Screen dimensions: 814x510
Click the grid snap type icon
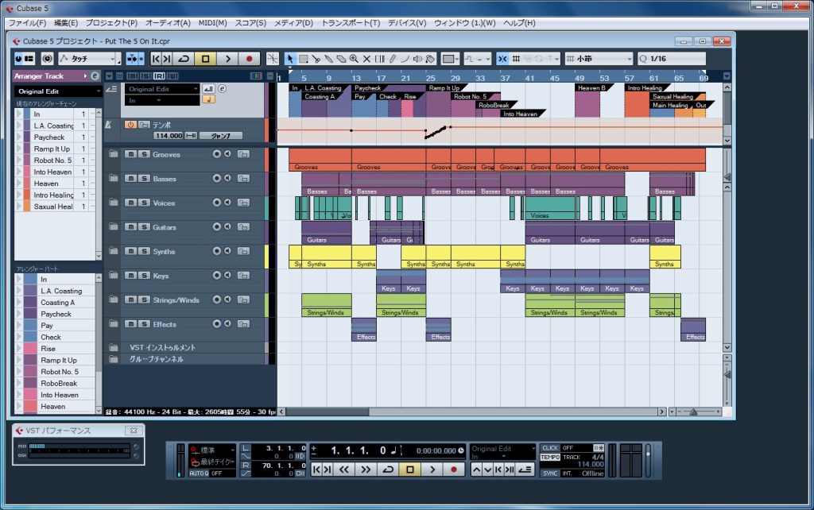coord(516,59)
